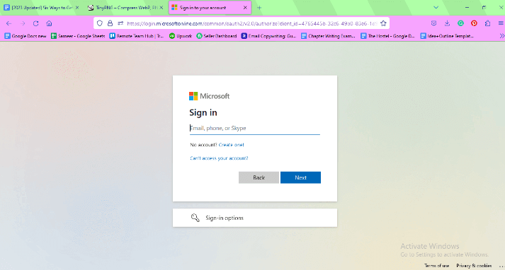Open site permissions icon in address bar
Image resolution: width=505 pixels, height=270 pixels.
click(120, 23)
